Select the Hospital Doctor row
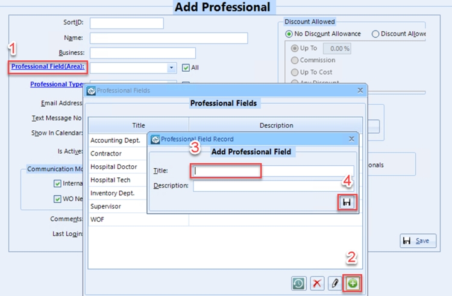 click(114, 166)
